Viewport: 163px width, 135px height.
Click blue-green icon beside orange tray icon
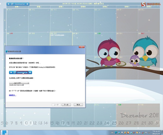click(x=131, y=133)
